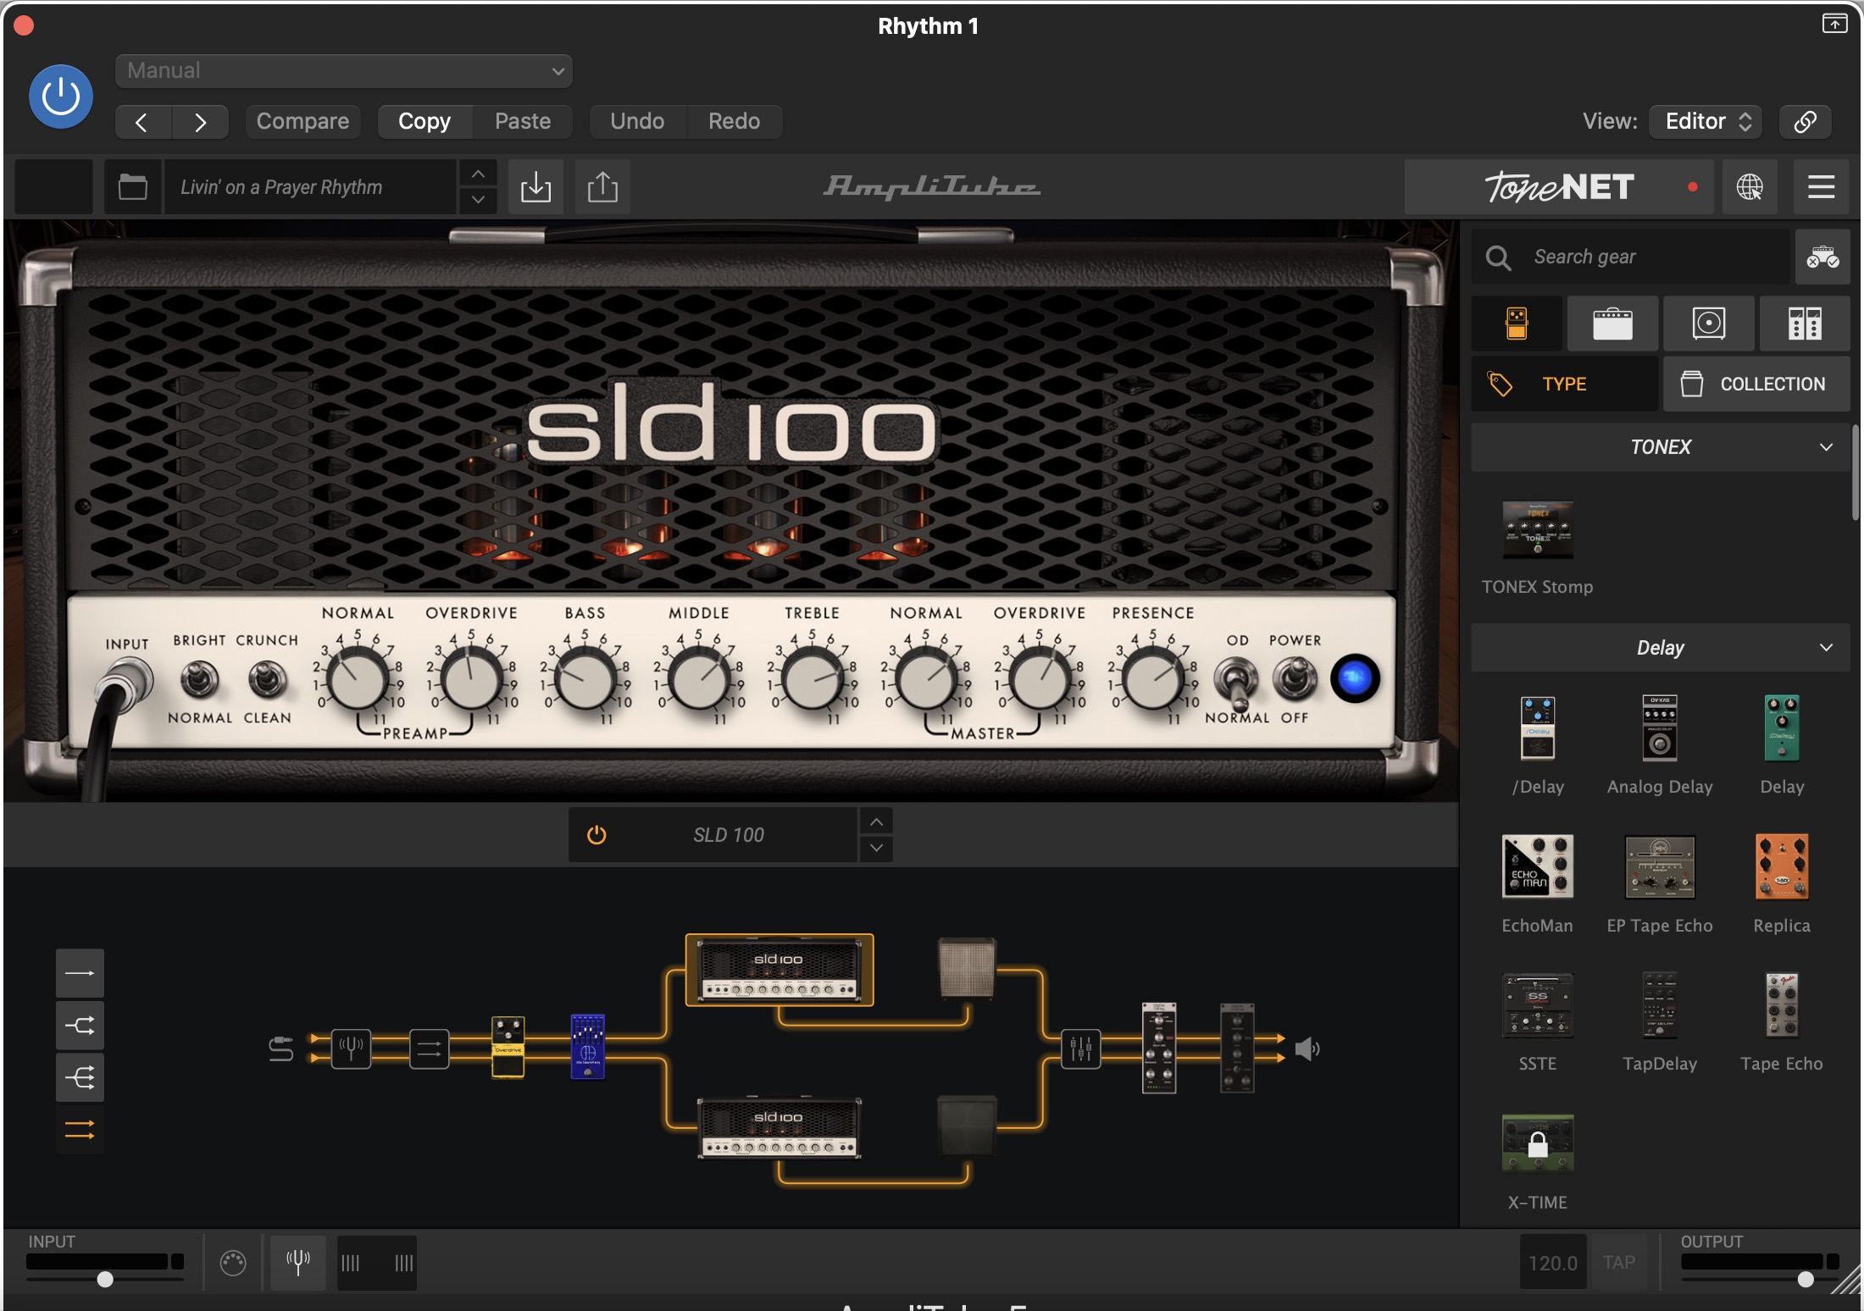Image resolution: width=1864 pixels, height=1311 pixels.
Task: Go to next preset arrow
Action: (x=200, y=122)
